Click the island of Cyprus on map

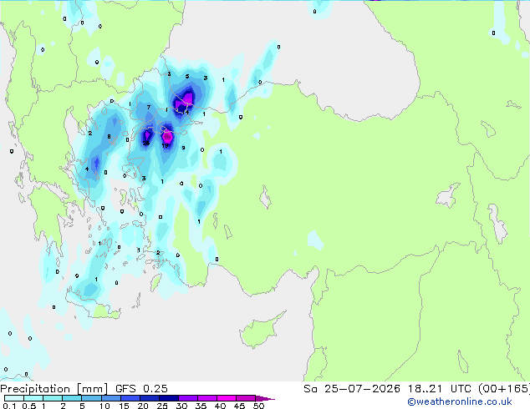260,331
